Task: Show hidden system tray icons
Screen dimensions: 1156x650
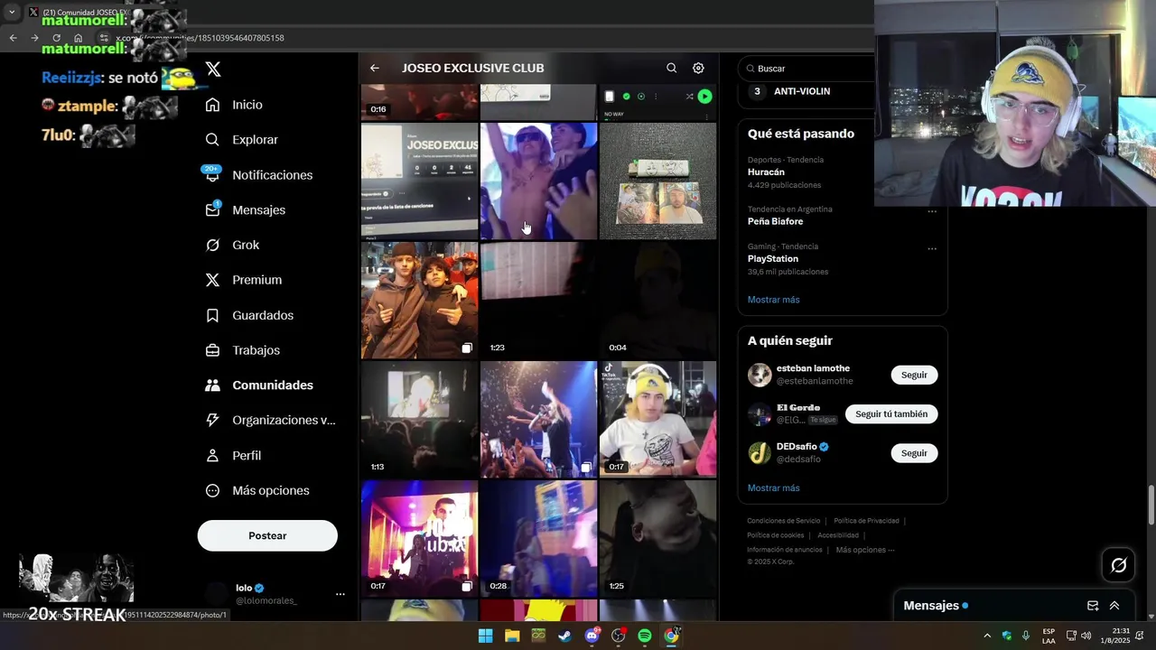Action: coord(986,636)
